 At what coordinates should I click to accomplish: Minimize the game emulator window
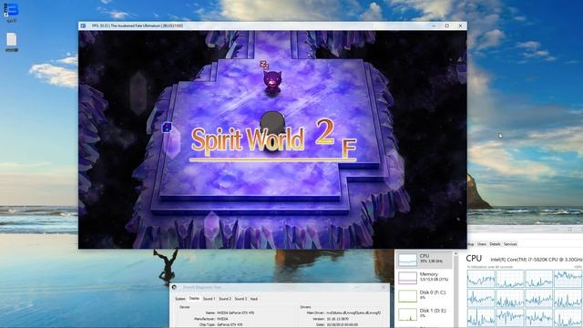(x=434, y=26)
